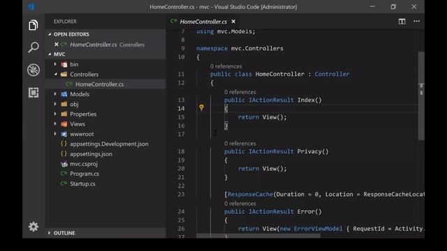This screenshot has height=251, width=447.
Task: Open the appsettings.Development.json file
Action: point(109,144)
